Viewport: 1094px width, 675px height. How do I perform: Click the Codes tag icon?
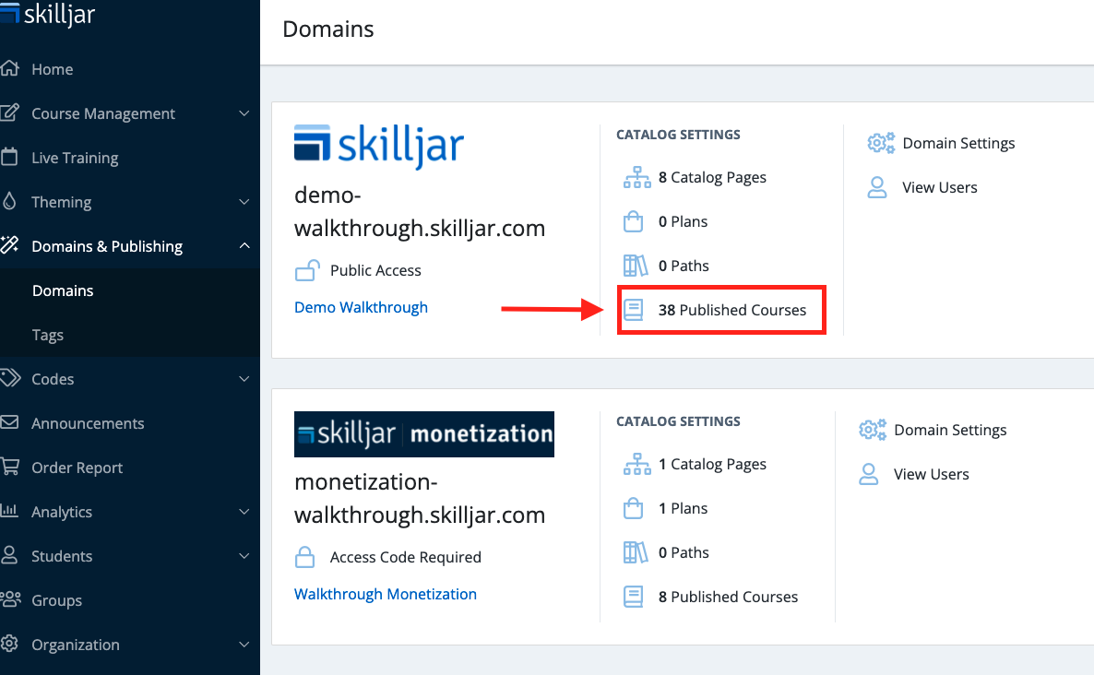click(x=10, y=379)
